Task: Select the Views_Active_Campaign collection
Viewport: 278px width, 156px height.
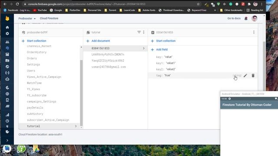Action: click(44, 77)
